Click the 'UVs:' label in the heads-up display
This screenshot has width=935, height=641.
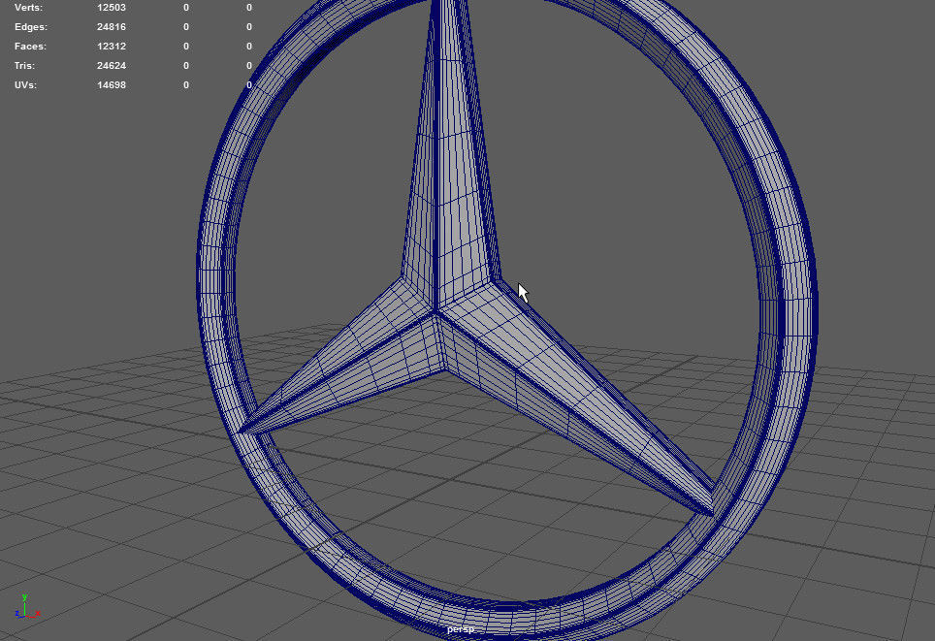(x=25, y=84)
